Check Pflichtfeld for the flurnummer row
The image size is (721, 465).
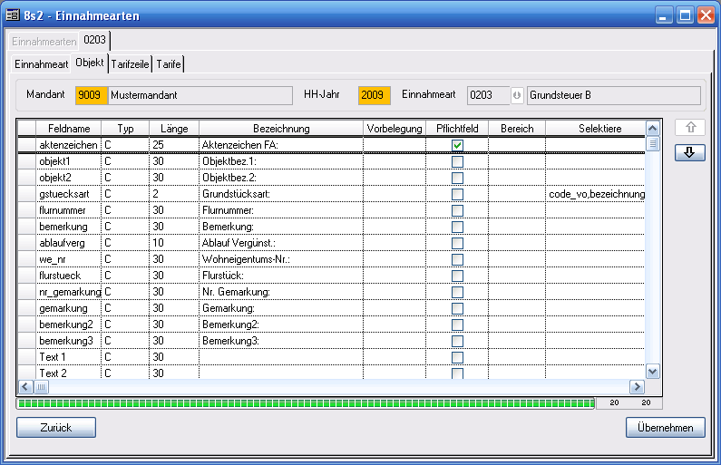pyautogui.click(x=457, y=210)
